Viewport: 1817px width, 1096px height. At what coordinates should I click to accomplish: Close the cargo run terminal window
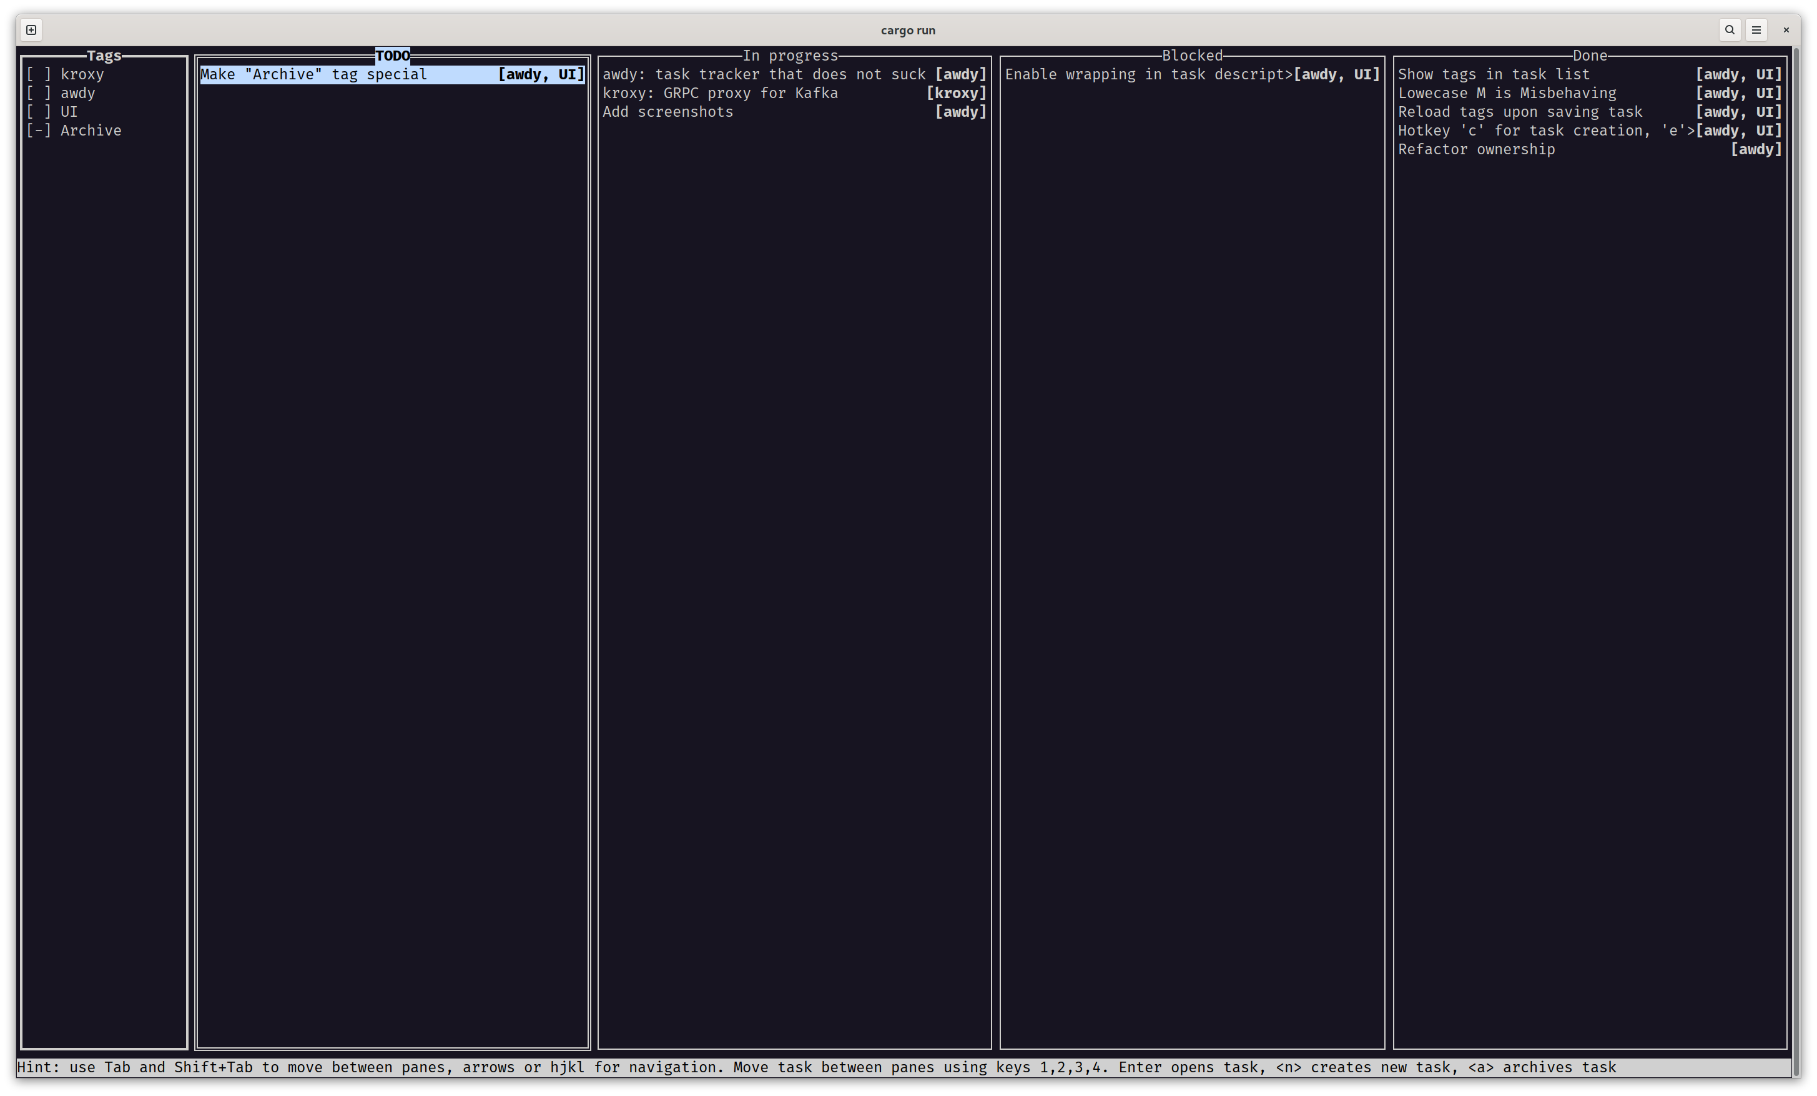1786,30
